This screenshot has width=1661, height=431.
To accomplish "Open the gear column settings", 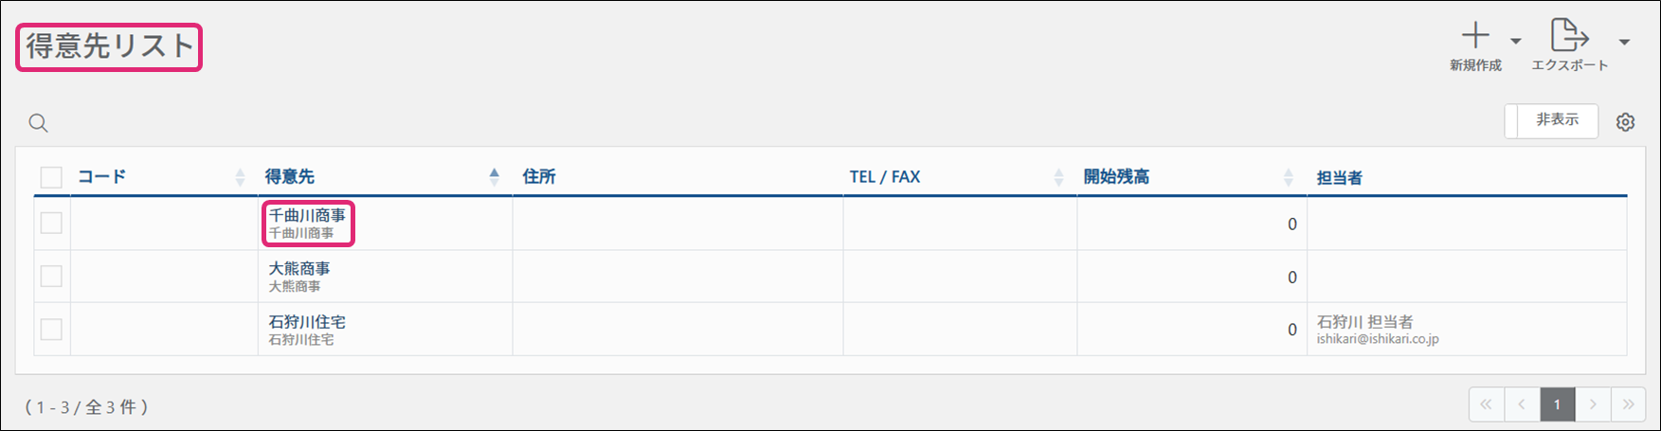I will point(1625,122).
